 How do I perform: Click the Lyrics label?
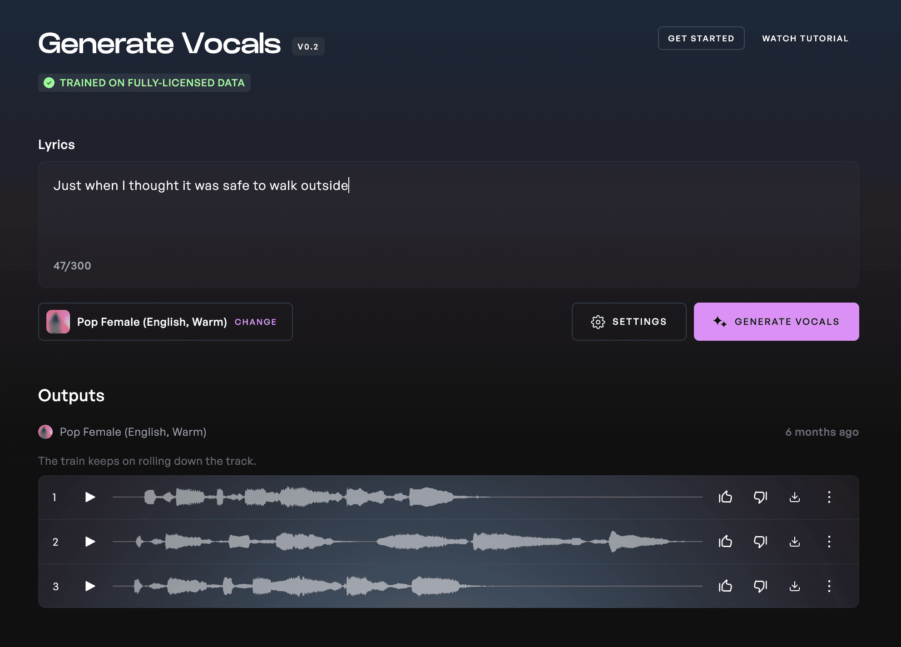click(56, 144)
